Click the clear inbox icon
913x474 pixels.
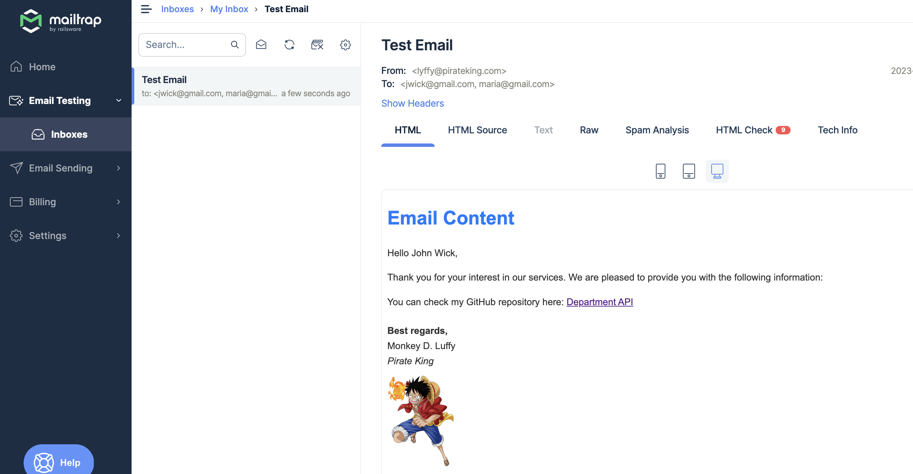[317, 45]
